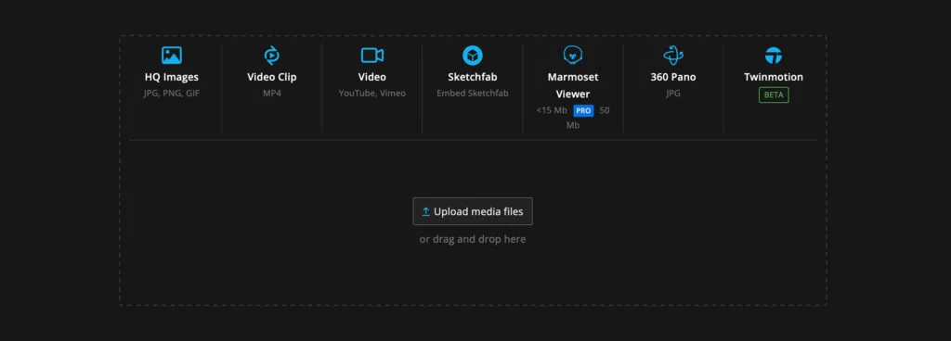The height and width of the screenshot is (341, 951).
Task: Choose the Twinmotion label
Action: click(774, 77)
